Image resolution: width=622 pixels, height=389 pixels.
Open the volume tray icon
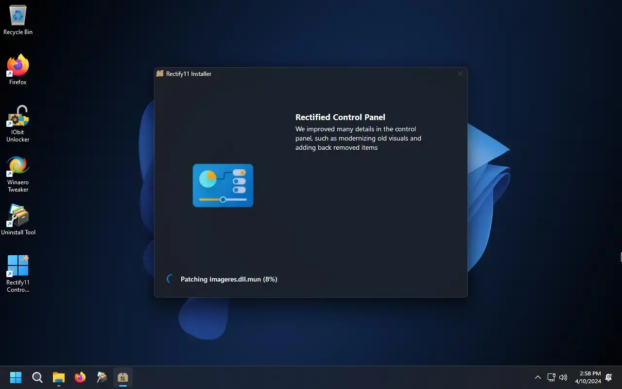click(x=563, y=377)
